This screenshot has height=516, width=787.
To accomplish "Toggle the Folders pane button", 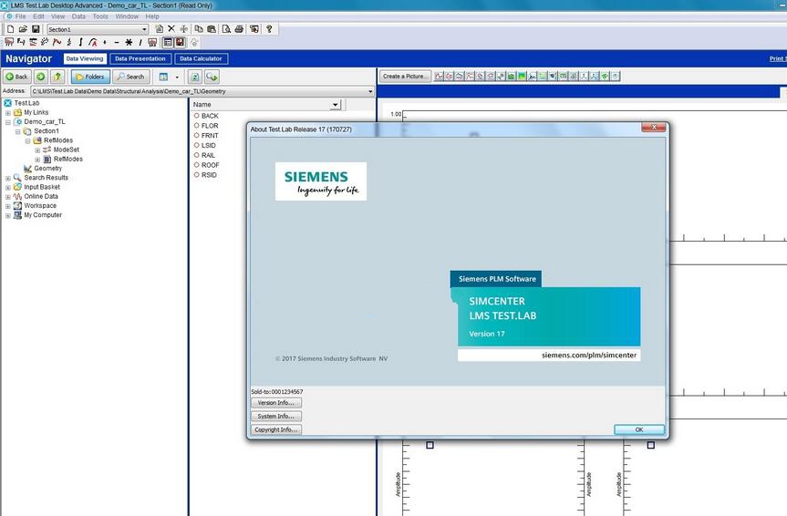I will (90, 77).
